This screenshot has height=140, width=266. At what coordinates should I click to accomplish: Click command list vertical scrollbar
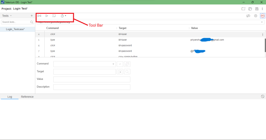pos(265,45)
